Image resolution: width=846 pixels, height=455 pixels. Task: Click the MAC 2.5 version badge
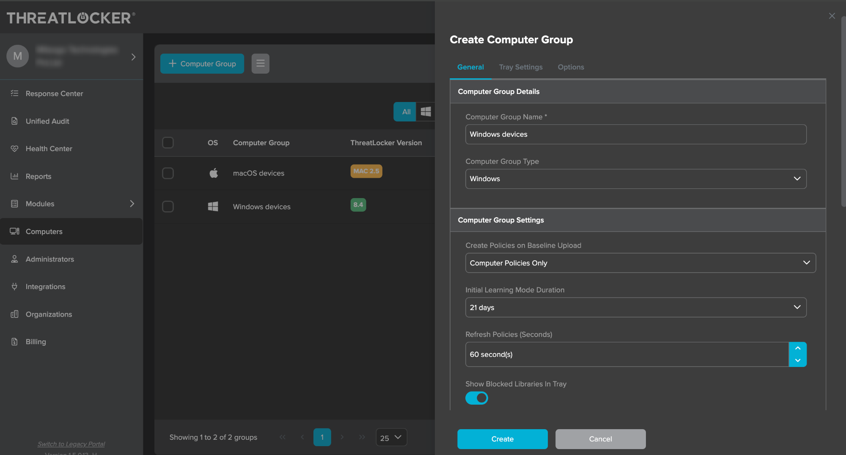click(x=366, y=171)
